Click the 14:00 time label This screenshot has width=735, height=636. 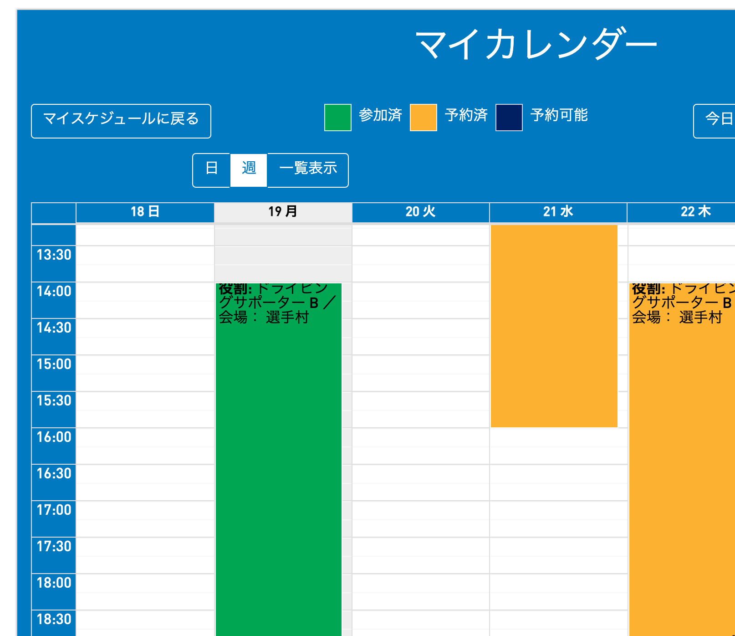point(54,291)
